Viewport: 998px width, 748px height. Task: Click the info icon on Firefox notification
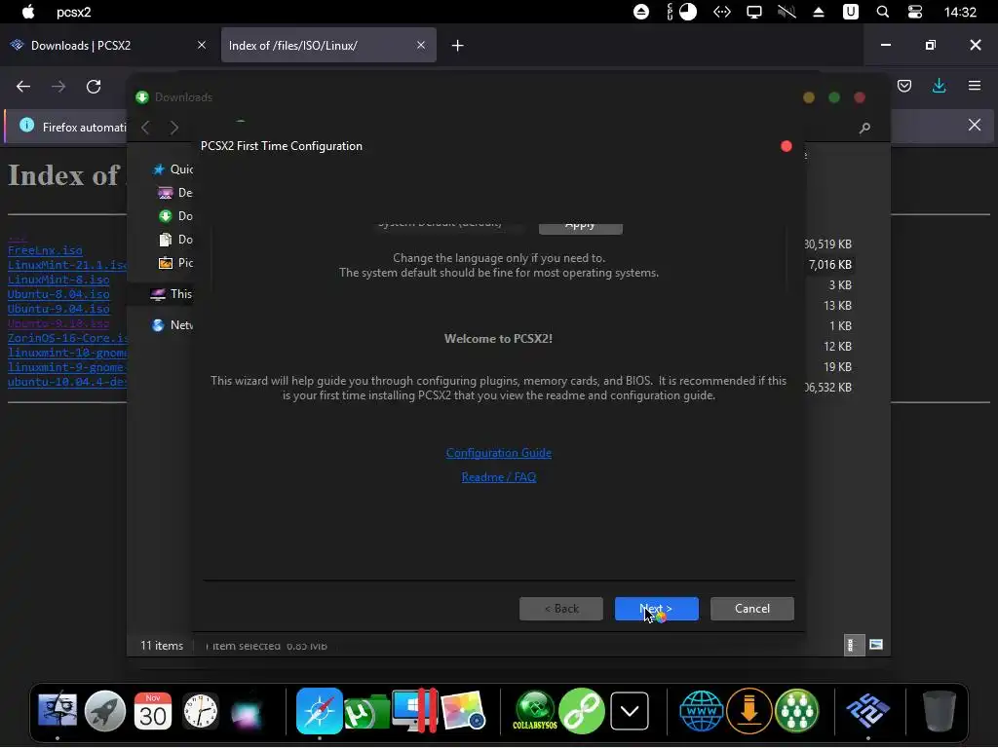click(26, 126)
